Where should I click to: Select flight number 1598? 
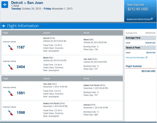(21, 113)
